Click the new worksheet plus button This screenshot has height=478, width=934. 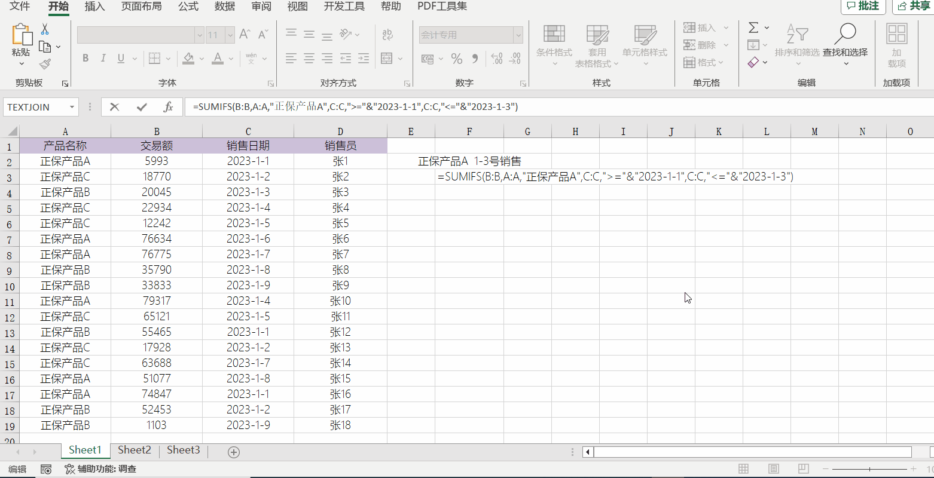click(233, 452)
